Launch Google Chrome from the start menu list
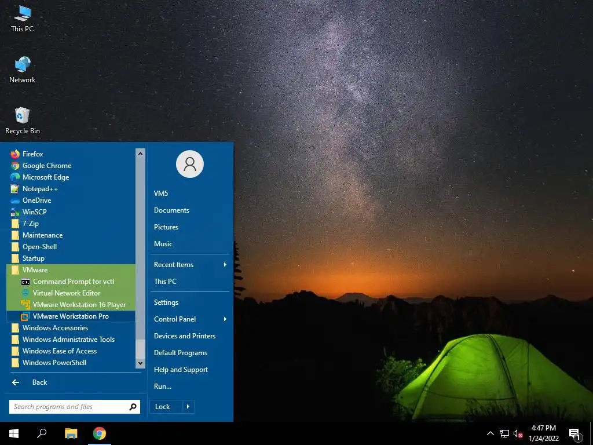Viewport: 593px width, 445px height. point(71,166)
